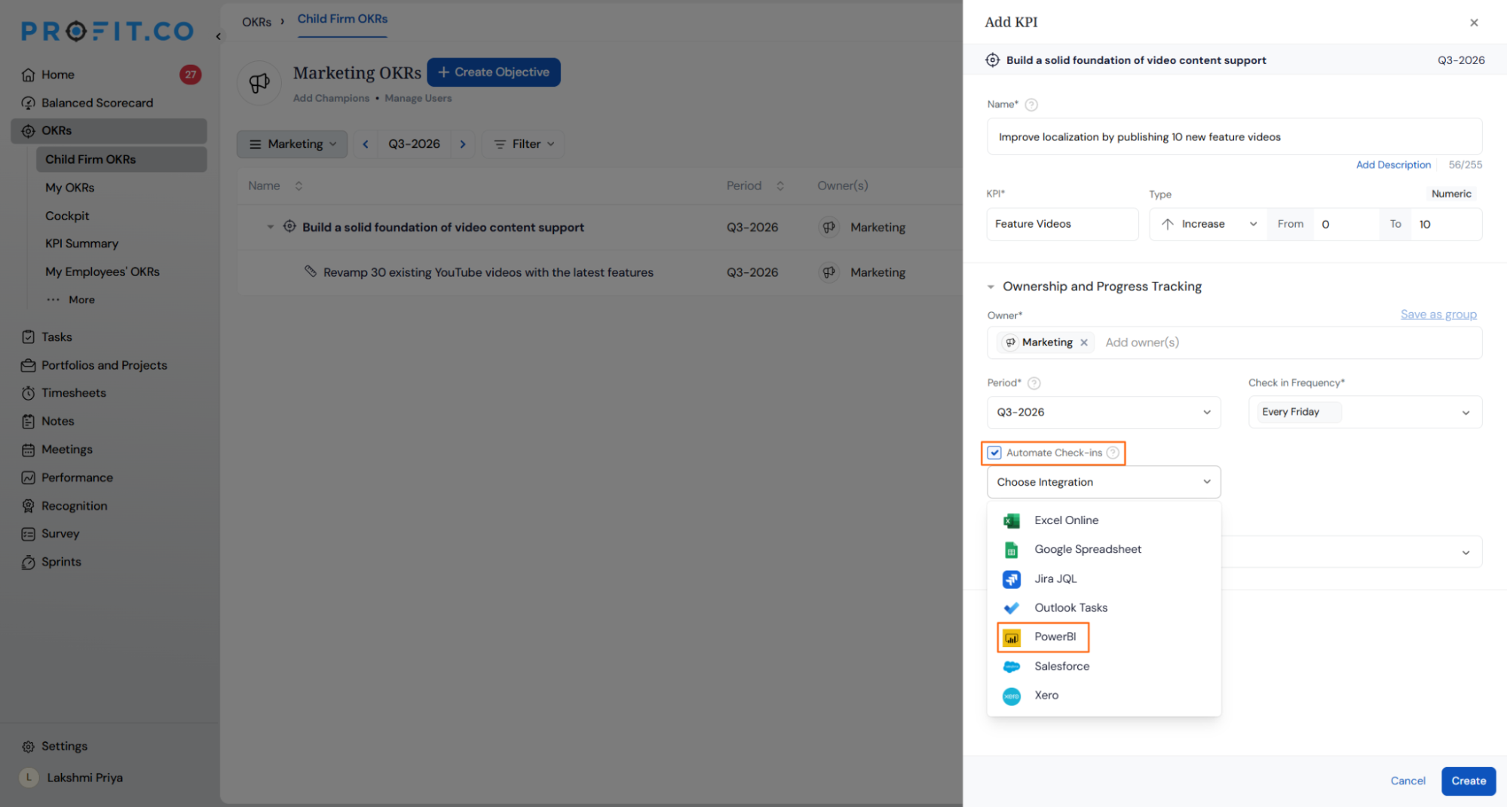The height and width of the screenshot is (807, 1507).
Task: Select Outlook Tasks integration
Action: pyautogui.click(x=1104, y=608)
